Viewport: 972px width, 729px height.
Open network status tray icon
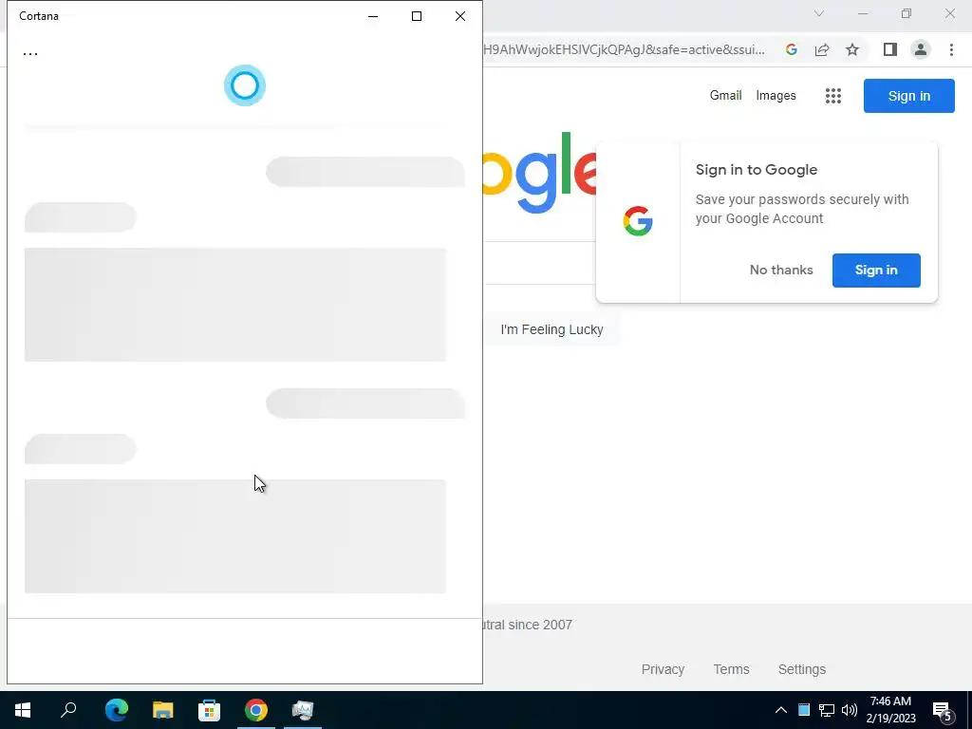coord(827,710)
